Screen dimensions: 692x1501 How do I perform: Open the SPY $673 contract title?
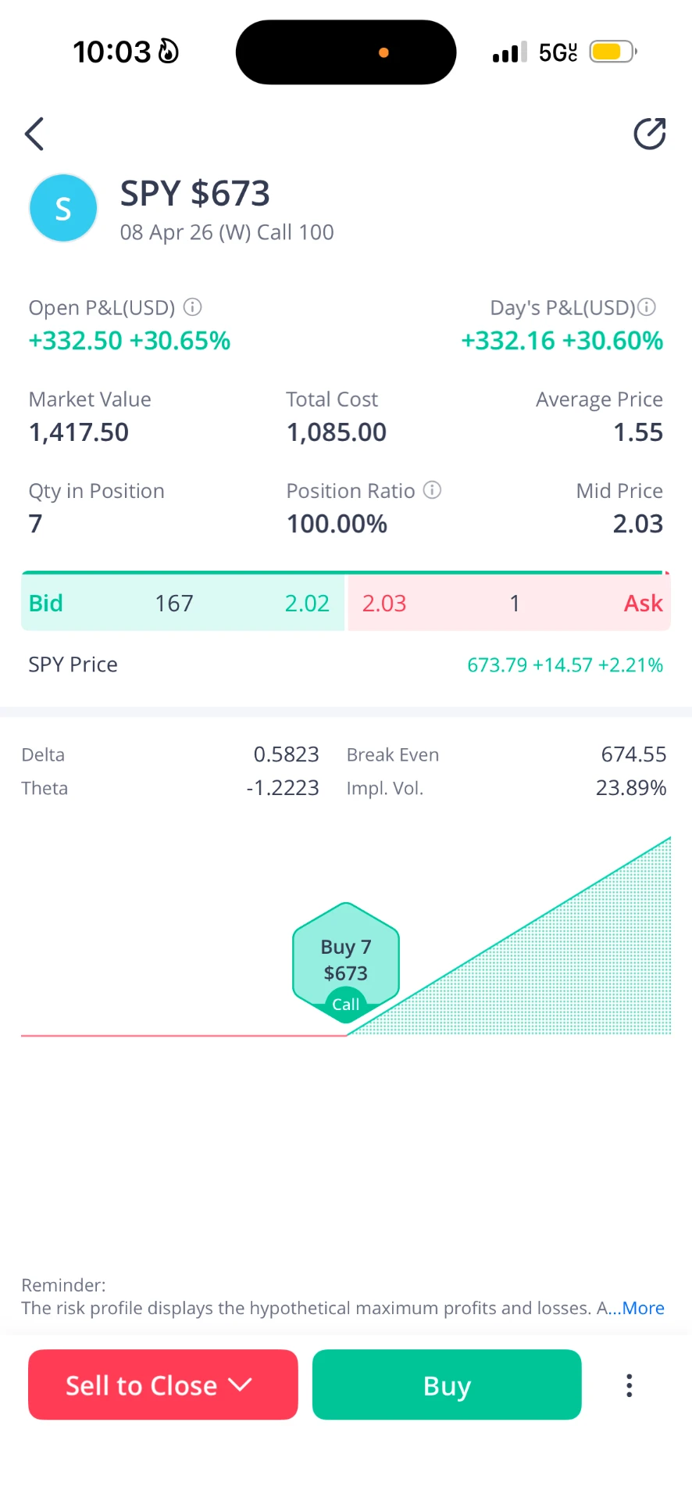pyautogui.click(x=195, y=193)
